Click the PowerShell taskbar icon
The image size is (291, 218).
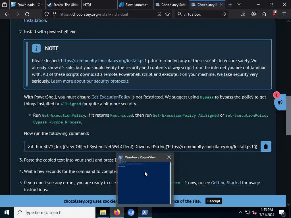(x=145, y=212)
